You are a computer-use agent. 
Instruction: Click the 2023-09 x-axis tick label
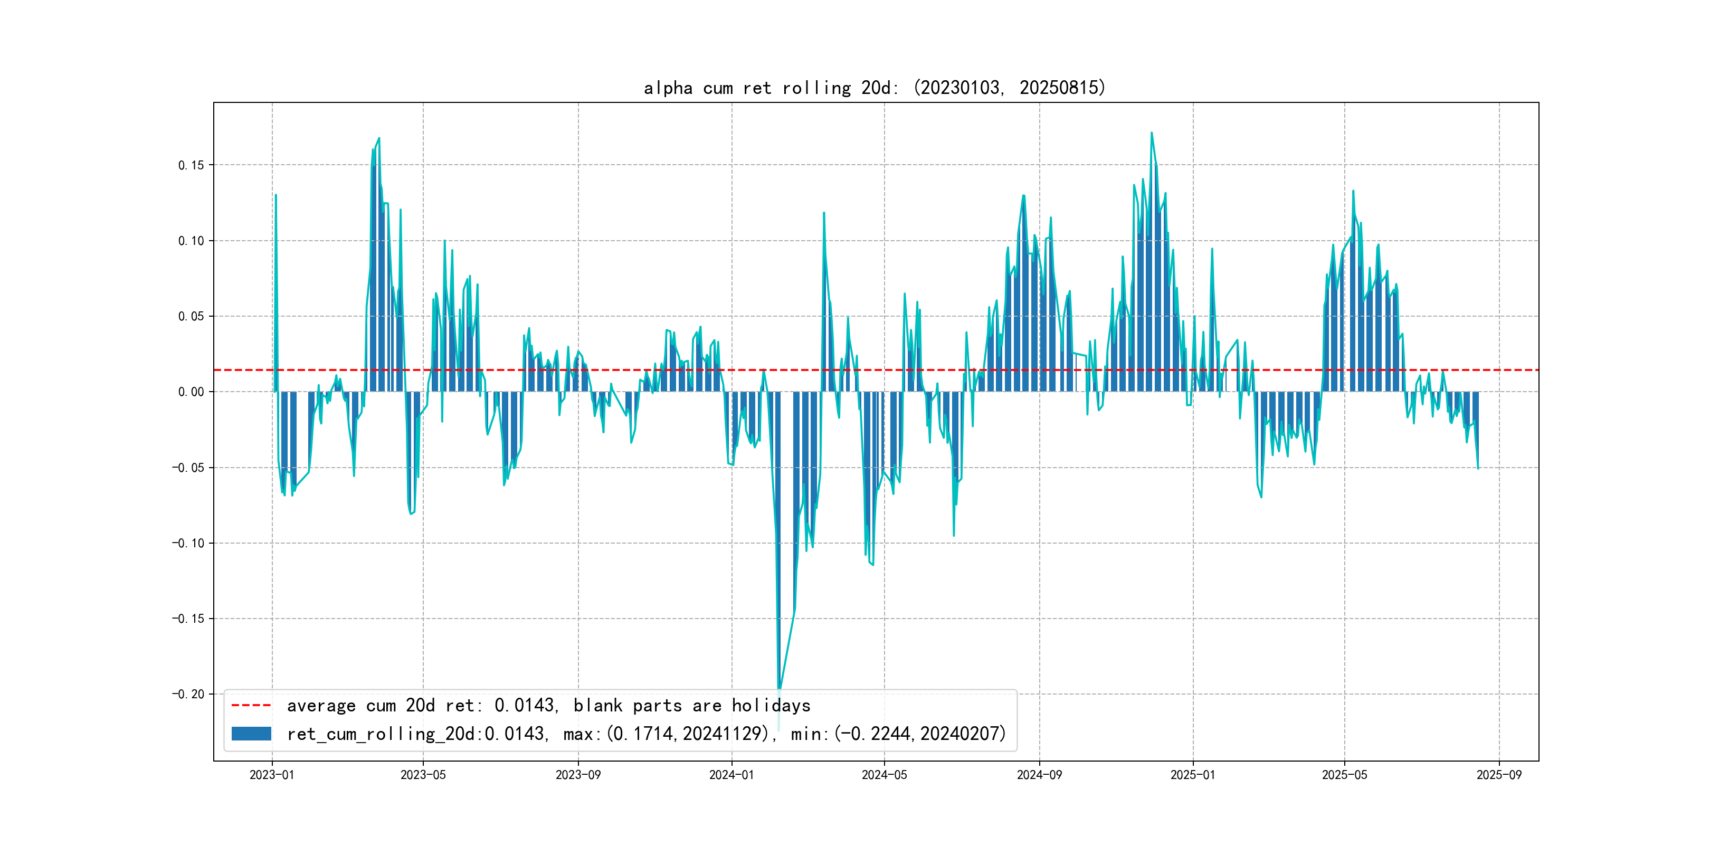pyautogui.click(x=577, y=775)
